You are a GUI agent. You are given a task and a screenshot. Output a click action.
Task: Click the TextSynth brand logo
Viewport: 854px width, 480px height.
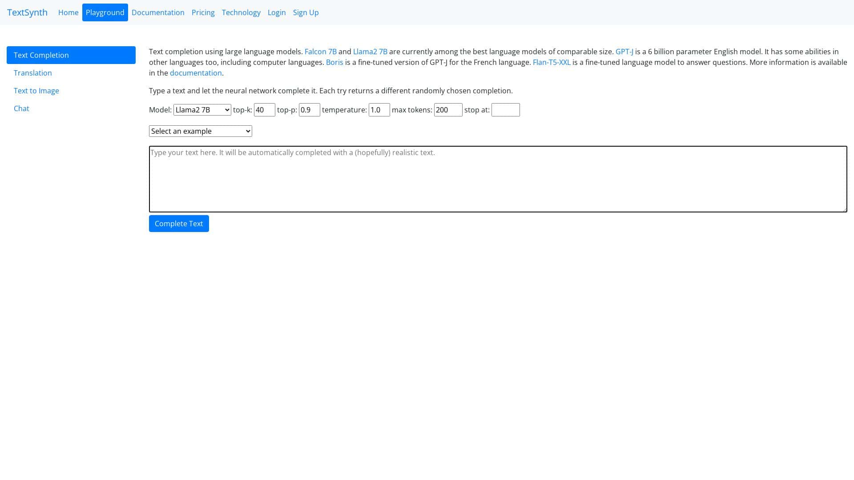tap(27, 12)
